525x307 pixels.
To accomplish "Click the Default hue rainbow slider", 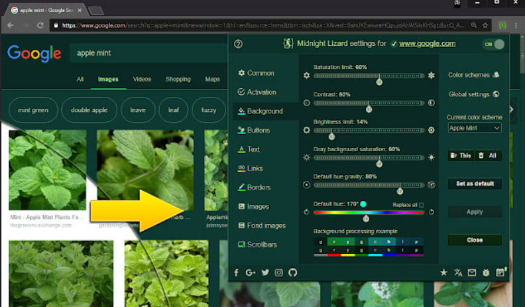I will click(x=369, y=213).
